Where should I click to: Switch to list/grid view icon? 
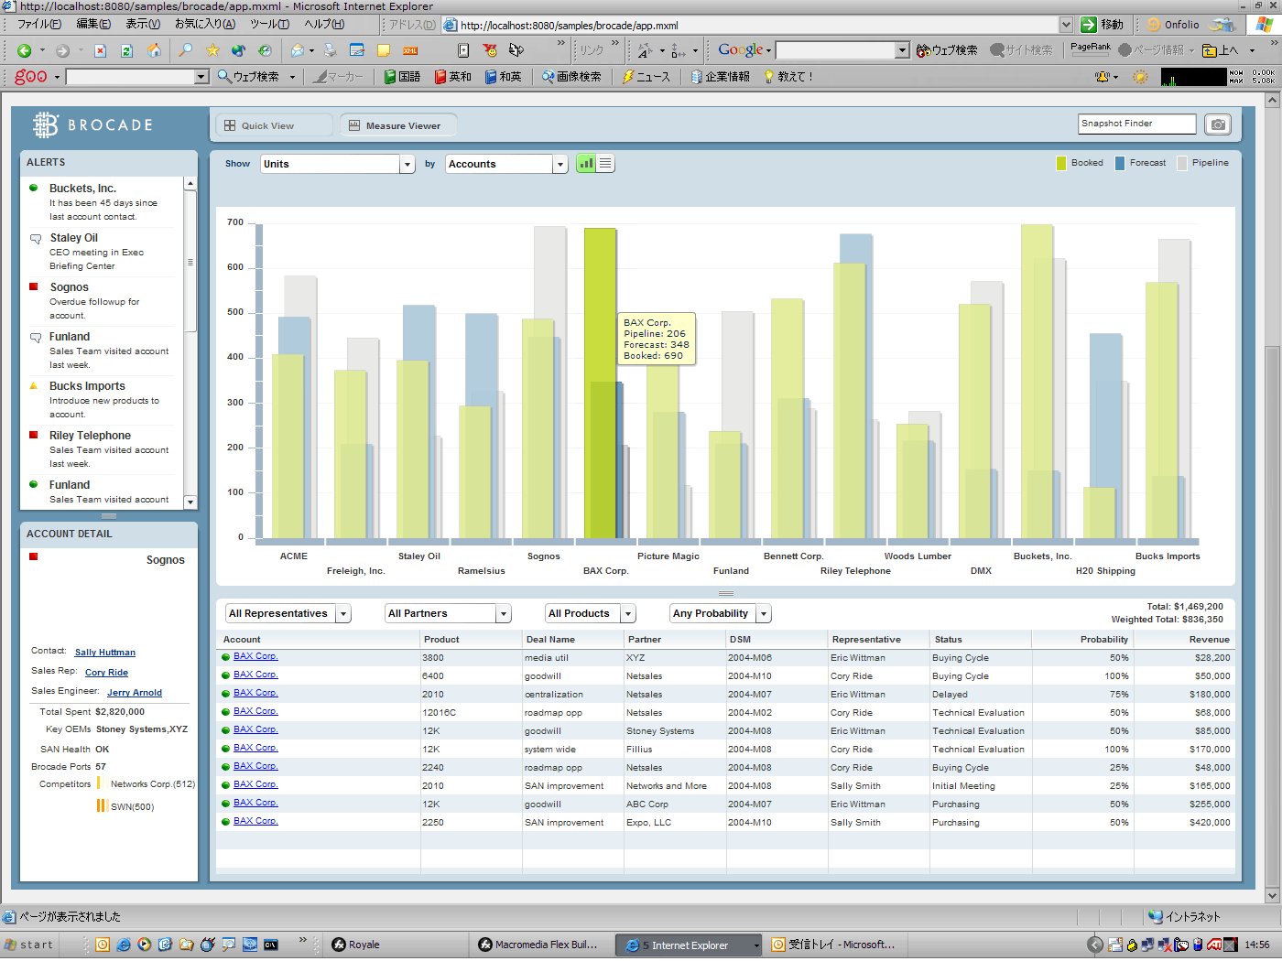pyautogui.click(x=605, y=164)
